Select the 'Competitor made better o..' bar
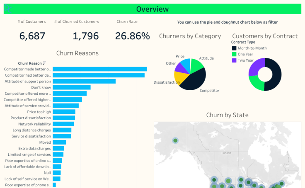This screenshot has width=305, height=188. 99,69
